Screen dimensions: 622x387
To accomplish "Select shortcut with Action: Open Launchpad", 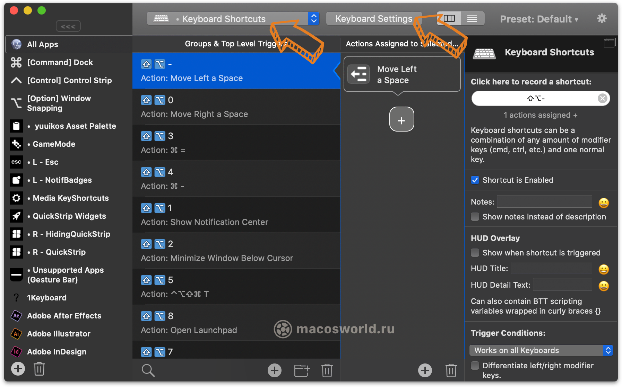I will [x=236, y=323].
